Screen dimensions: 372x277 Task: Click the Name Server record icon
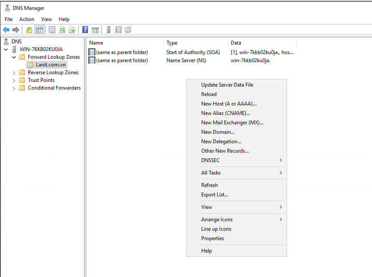[92, 60]
